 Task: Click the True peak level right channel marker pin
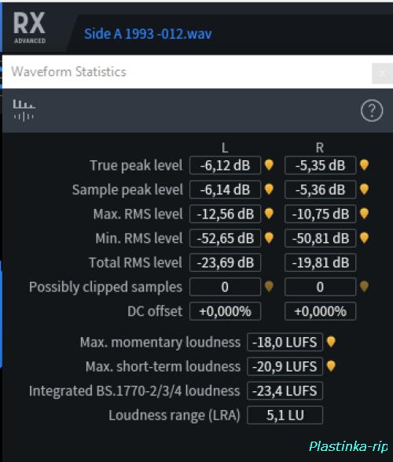pos(364,165)
